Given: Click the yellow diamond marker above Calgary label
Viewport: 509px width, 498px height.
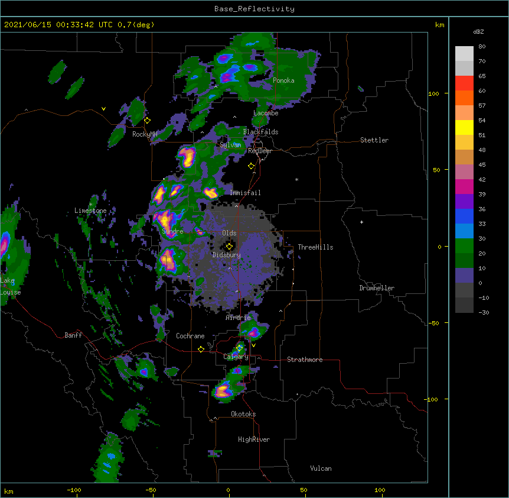Looking at the screenshot, I should tap(240, 348).
